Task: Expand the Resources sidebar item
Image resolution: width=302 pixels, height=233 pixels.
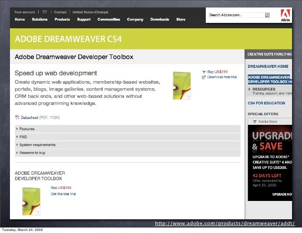Action: (270, 91)
